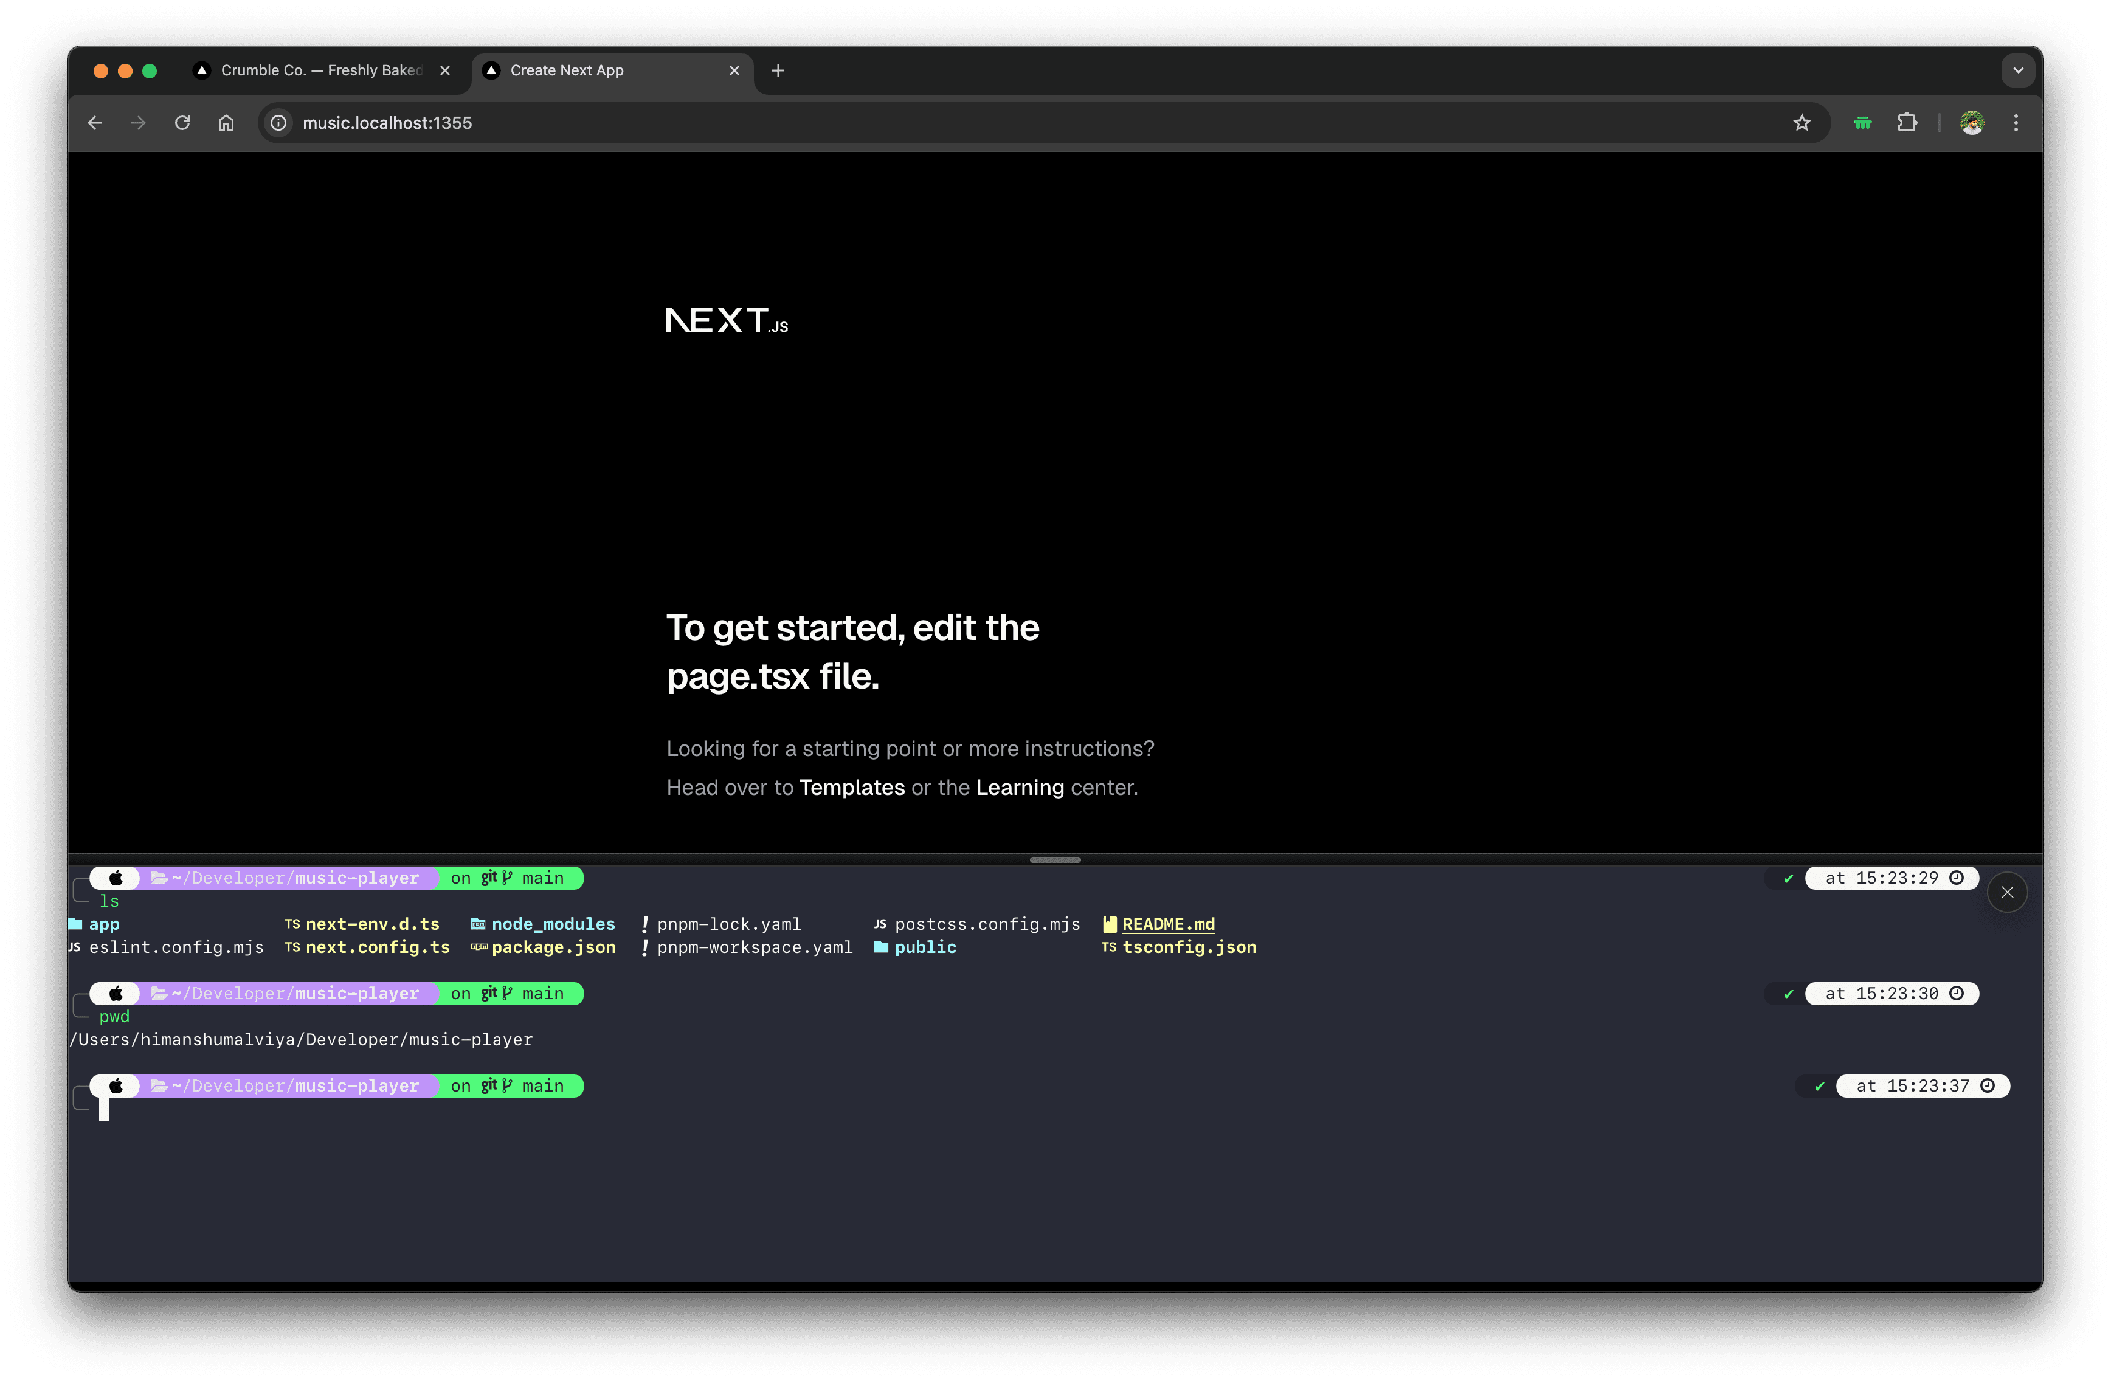The height and width of the screenshot is (1382, 2111).
Task: Open the Templates link on the page
Action: tap(851, 787)
